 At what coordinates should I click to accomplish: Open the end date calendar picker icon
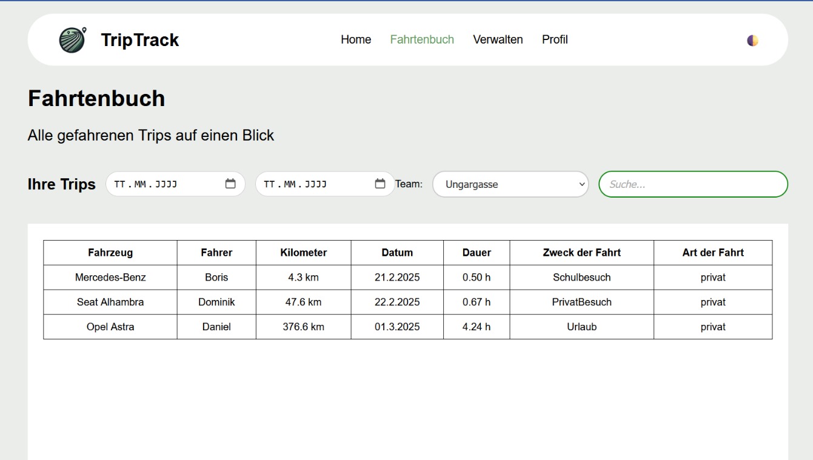[380, 184]
